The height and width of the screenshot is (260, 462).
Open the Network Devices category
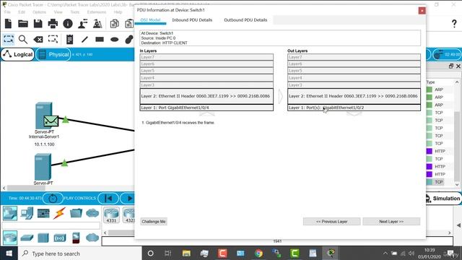pos(10,213)
